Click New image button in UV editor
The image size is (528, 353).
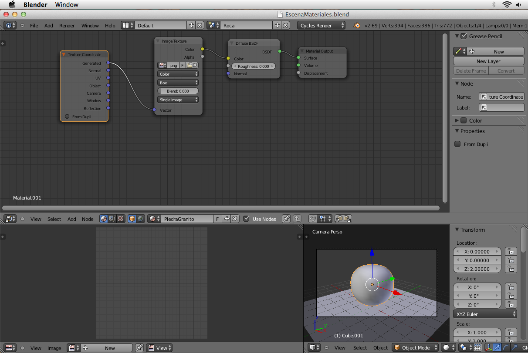(x=107, y=348)
